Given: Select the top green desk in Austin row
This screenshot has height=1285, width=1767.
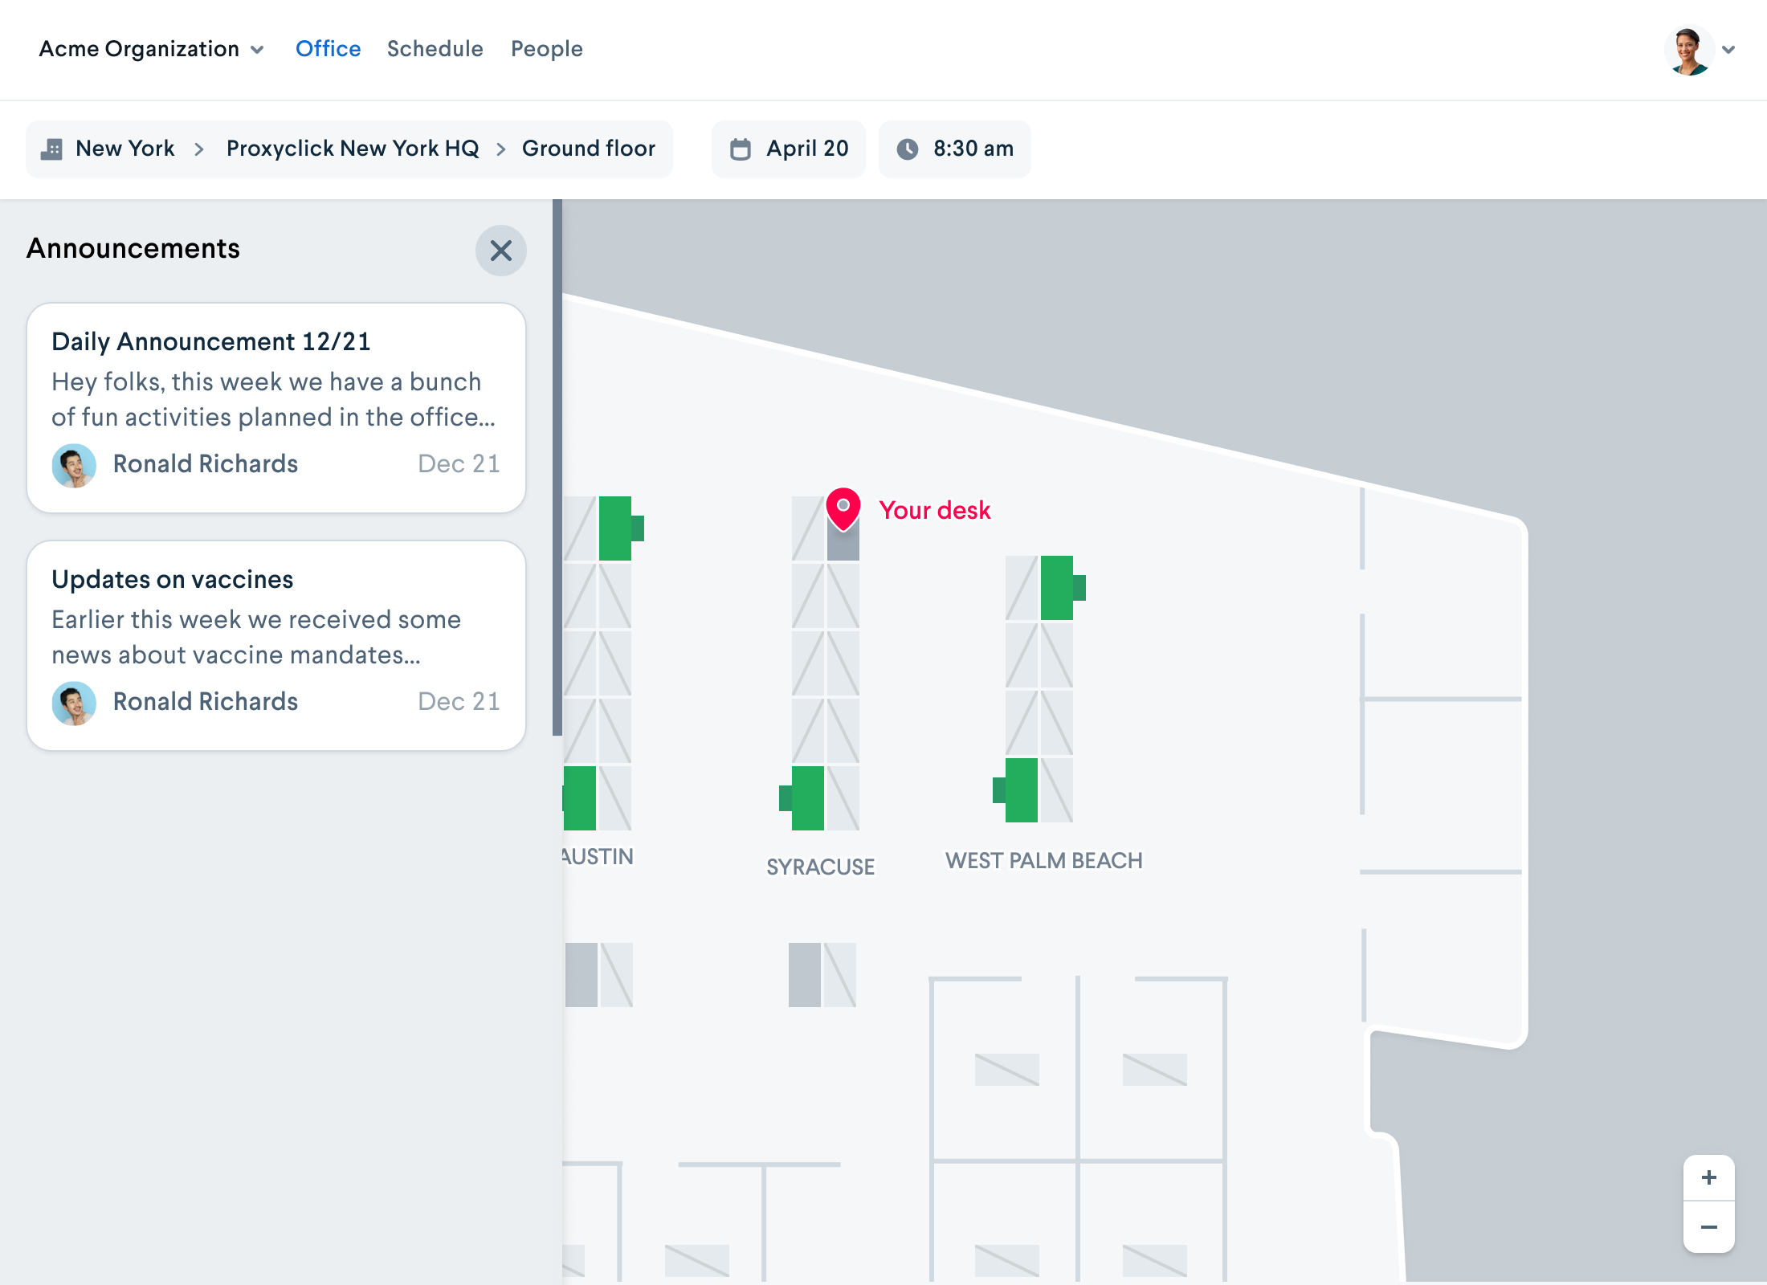Looking at the screenshot, I should [x=616, y=528].
